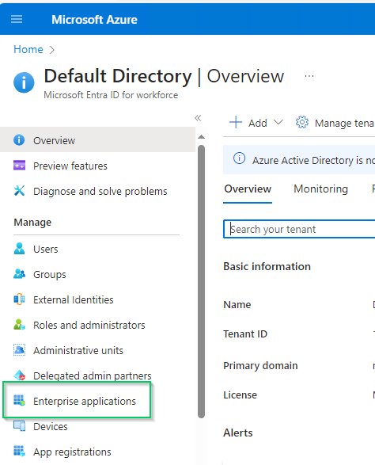Click the sidebar scroll-up arrow

click(202, 137)
